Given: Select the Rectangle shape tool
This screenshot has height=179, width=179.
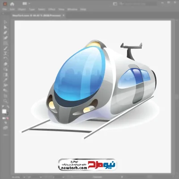Looking at the screenshot, I should 5,43.
